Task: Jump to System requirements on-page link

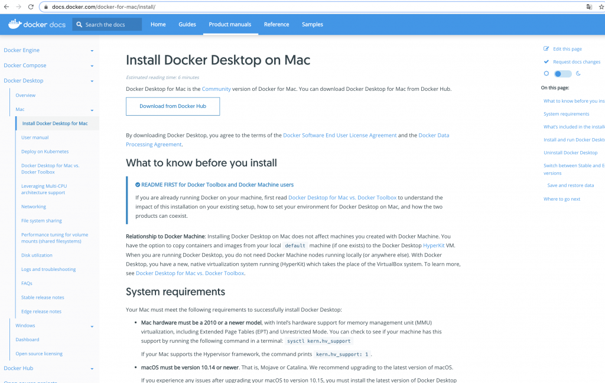Action: pyautogui.click(x=566, y=114)
